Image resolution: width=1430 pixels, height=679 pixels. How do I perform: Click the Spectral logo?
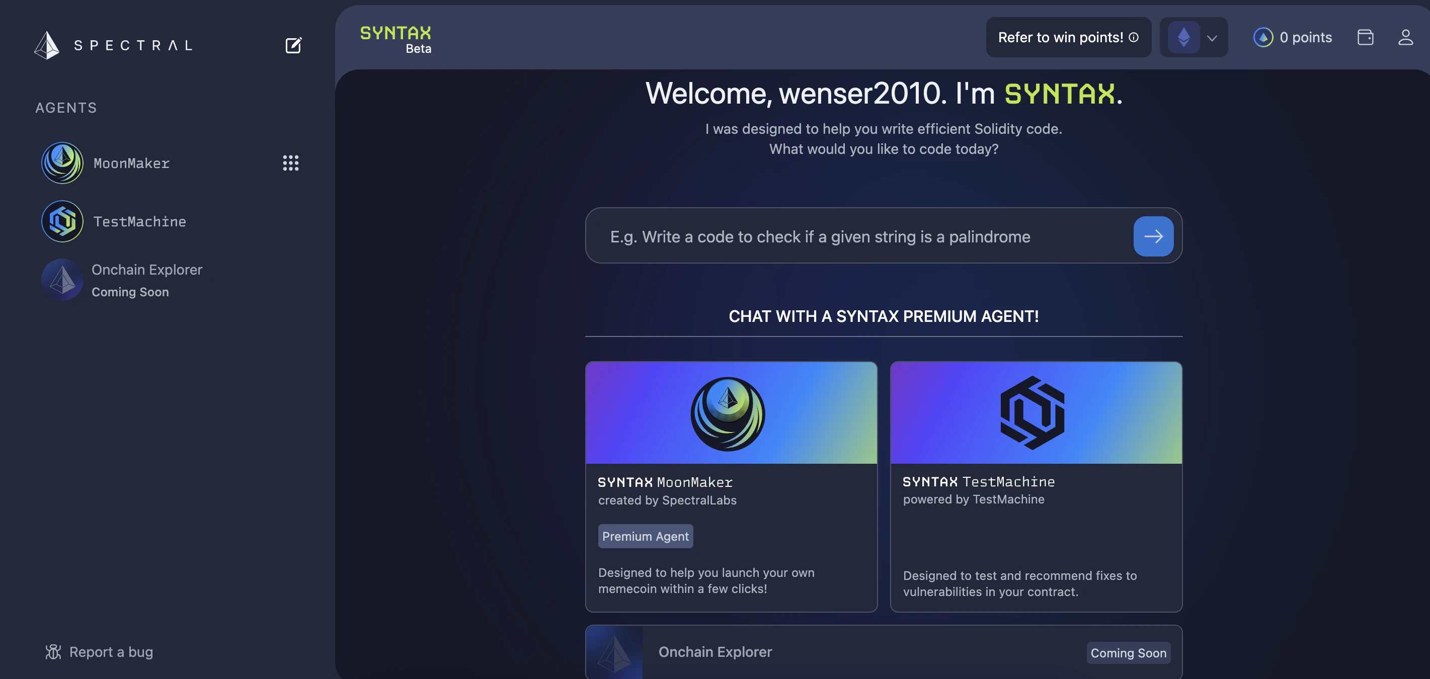point(114,45)
